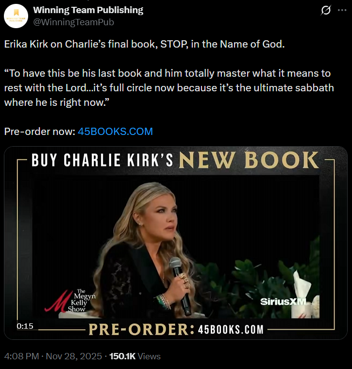Click the SiriusXM watermark in video
This screenshot has height=369, width=352.
click(283, 302)
